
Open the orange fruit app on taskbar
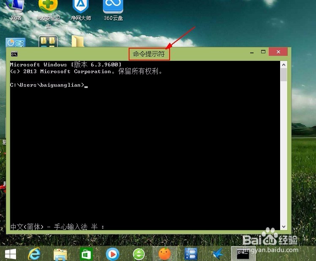pos(165,254)
